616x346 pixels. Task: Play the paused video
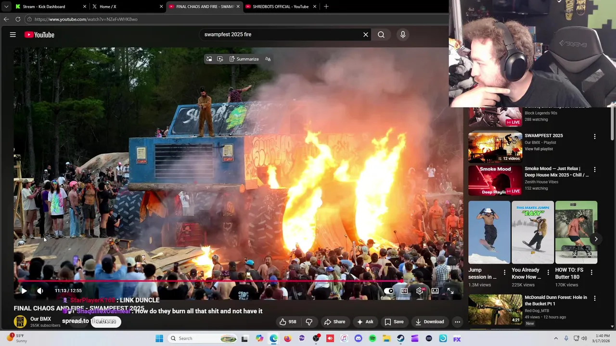tap(24, 291)
